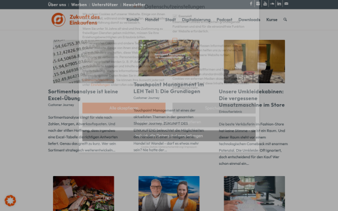The image size is (338, 211).
Task: Click the Speichern button
Action: tap(214, 108)
